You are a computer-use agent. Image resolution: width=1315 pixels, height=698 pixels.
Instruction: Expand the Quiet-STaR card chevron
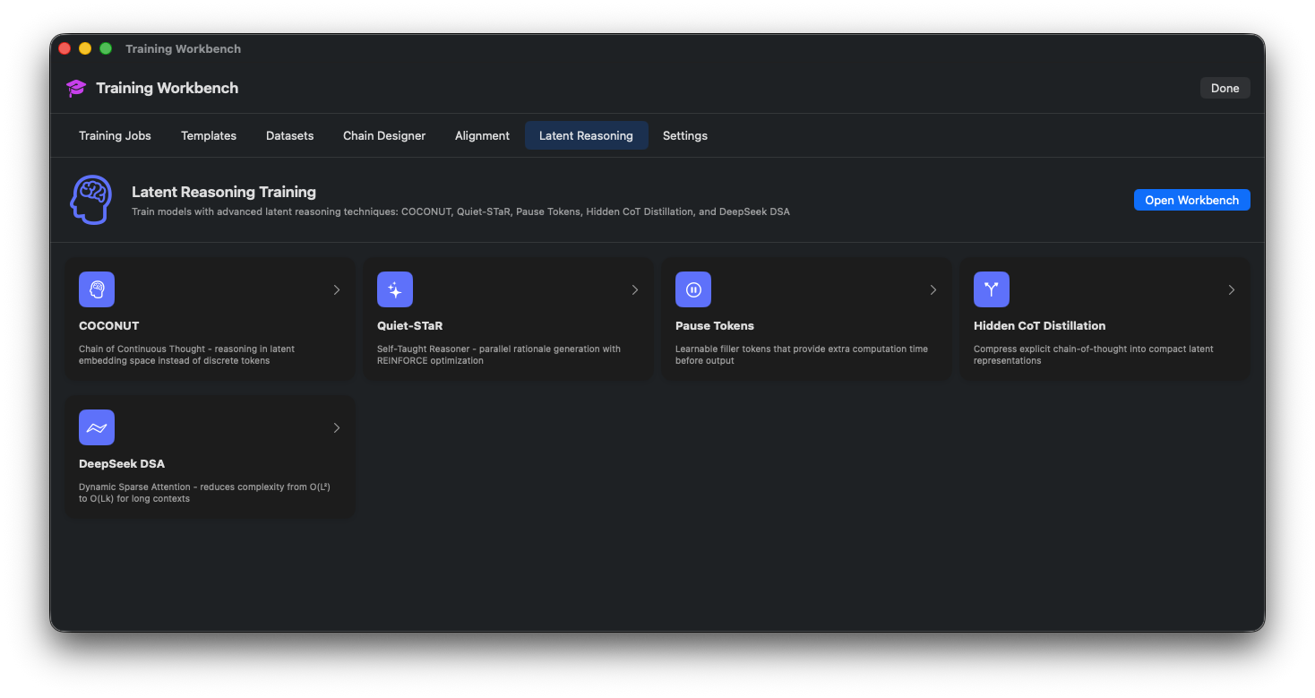(x=635, y=289)
